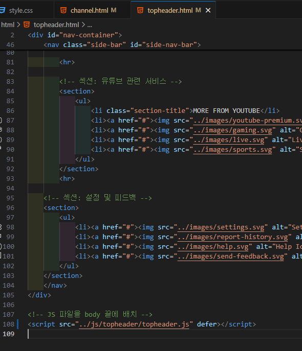Click line number 95

(10, 198)
